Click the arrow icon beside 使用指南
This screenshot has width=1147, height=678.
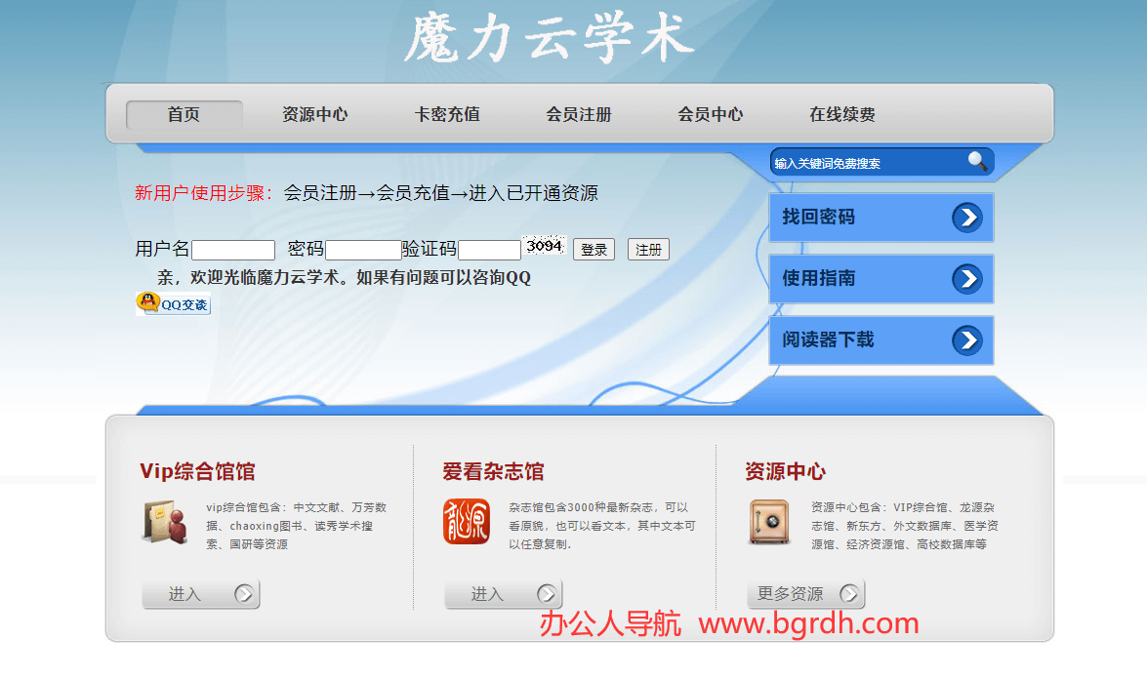pyautogui.click(x=966, y=279)
